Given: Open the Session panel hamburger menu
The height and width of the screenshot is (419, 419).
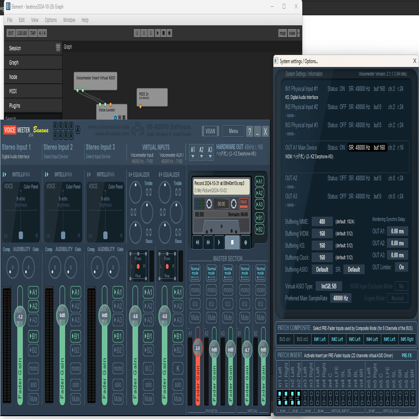Looking at the screenshot, I should click(x=58, y=47).
